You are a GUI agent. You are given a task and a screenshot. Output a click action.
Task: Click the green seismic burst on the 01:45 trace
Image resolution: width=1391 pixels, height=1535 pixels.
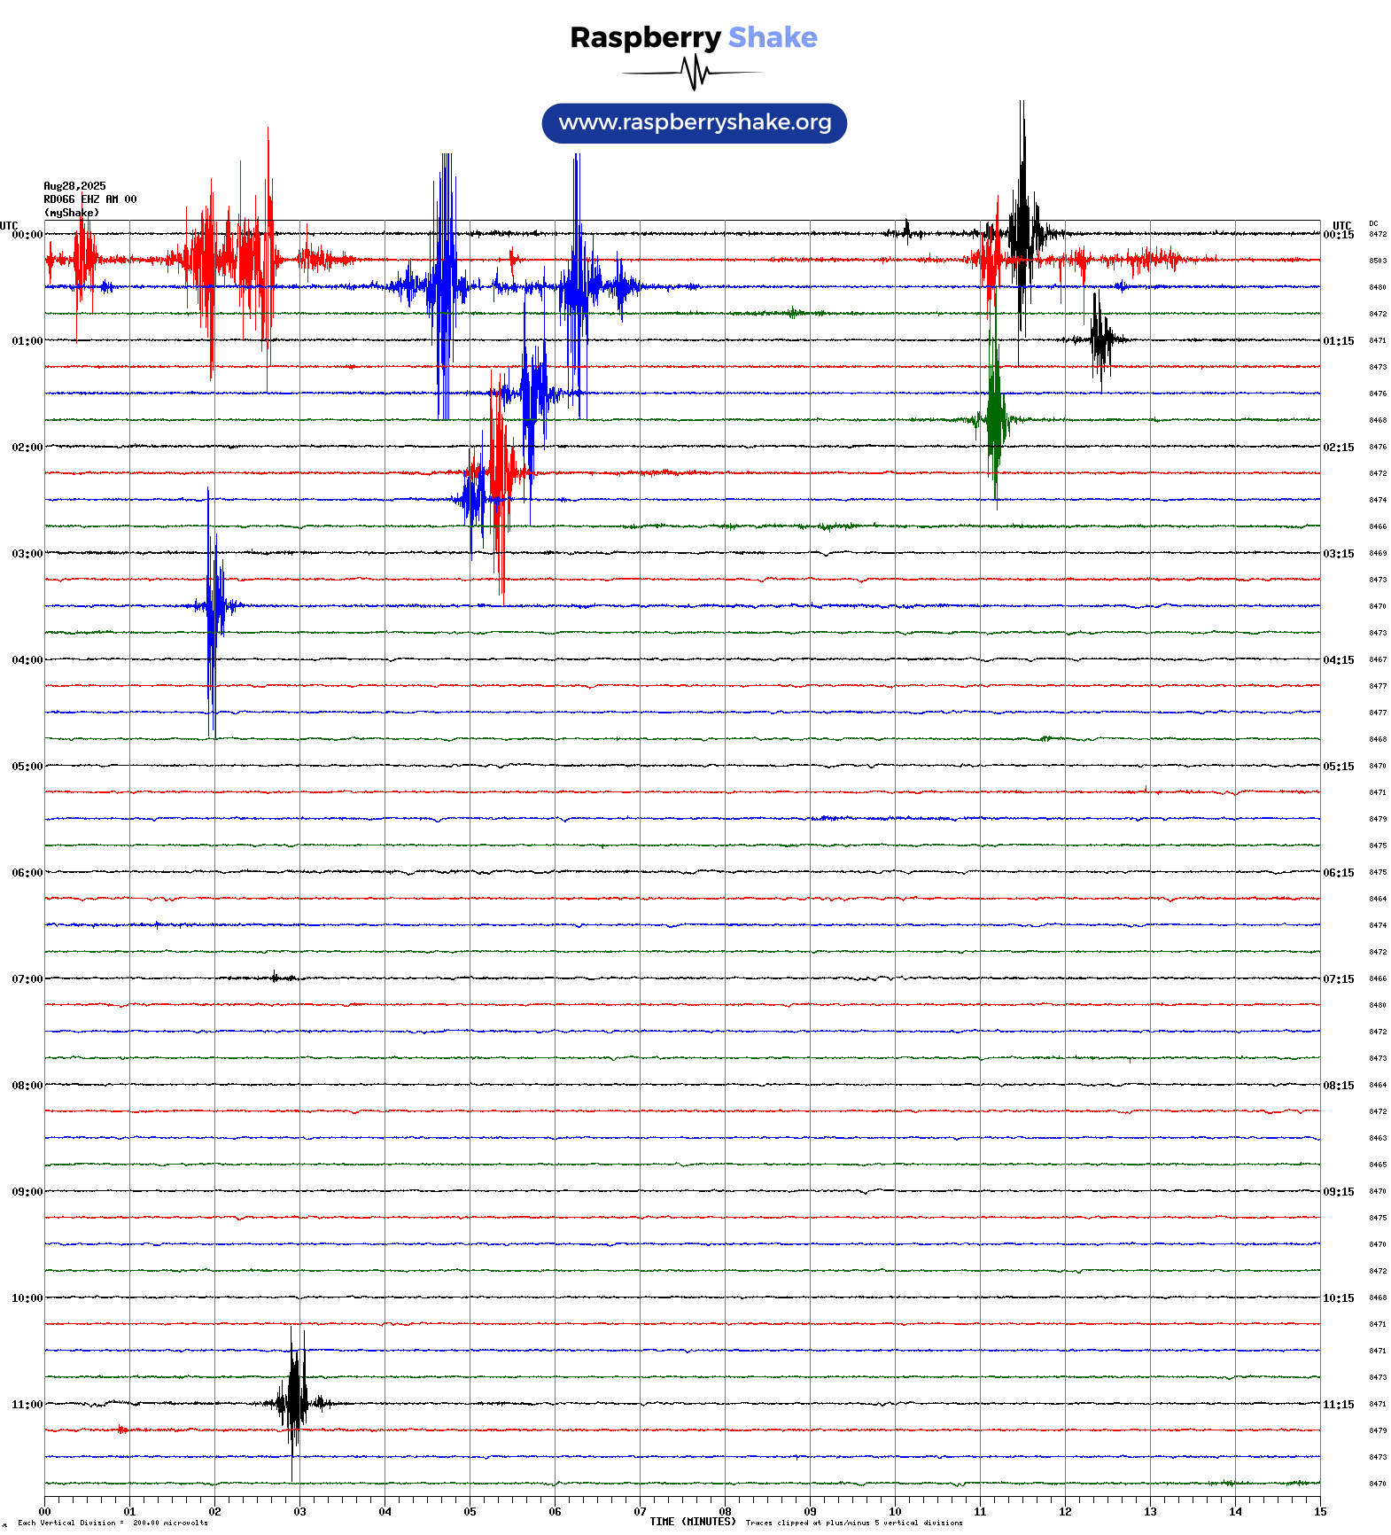pos(994,418)
